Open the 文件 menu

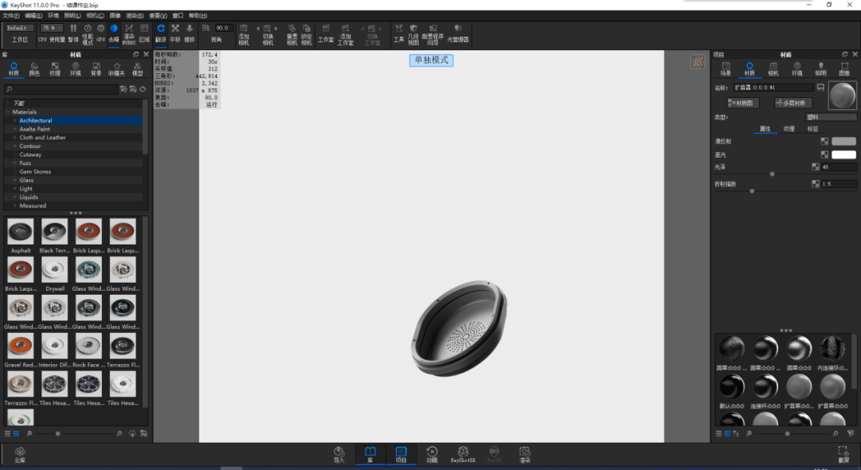[11, 15]
